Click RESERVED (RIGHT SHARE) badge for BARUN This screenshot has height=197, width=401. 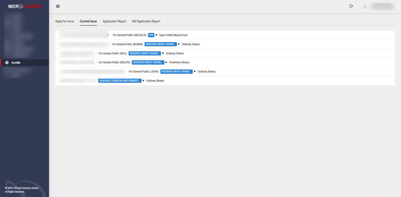pos(161,44)
